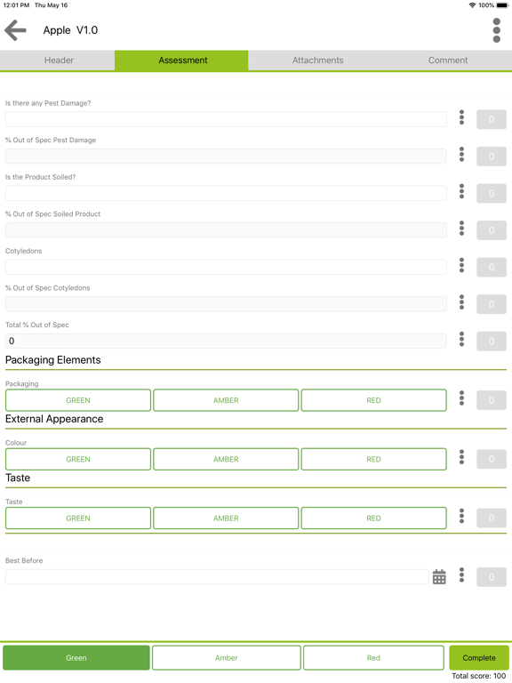Image resolution: width=512 pixels, height=683 pixels.
Task: Switch to the Header tab
Action: point(59,60)
